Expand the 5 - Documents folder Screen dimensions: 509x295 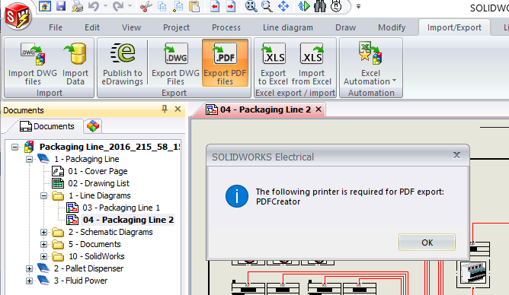pos(43,244)
